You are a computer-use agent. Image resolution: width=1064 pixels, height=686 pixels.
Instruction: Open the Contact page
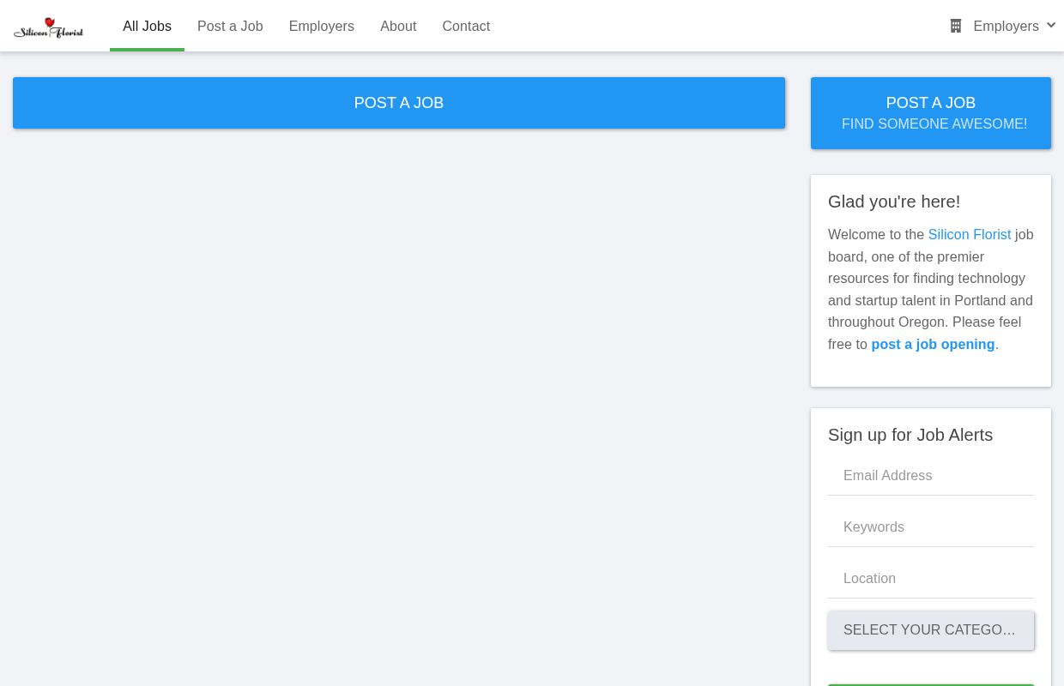click(x=466, y=26)
